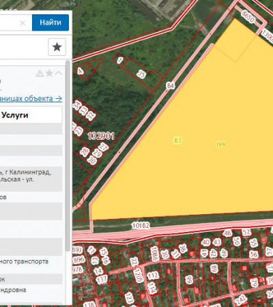Open the 'границах объекта' link

click(31, 98)
